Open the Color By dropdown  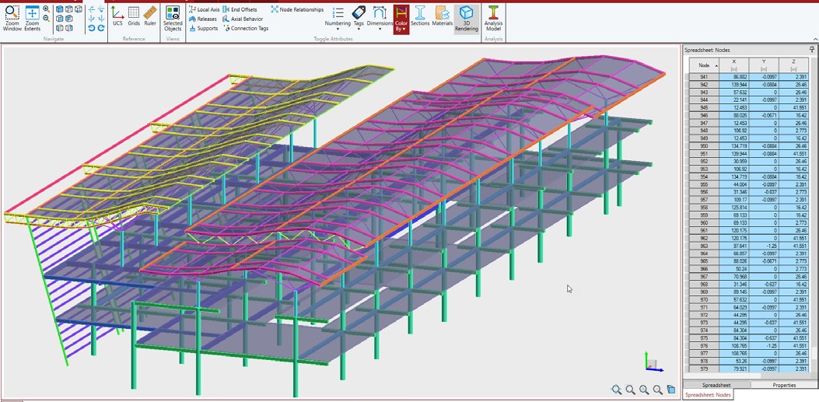point(401,19)
